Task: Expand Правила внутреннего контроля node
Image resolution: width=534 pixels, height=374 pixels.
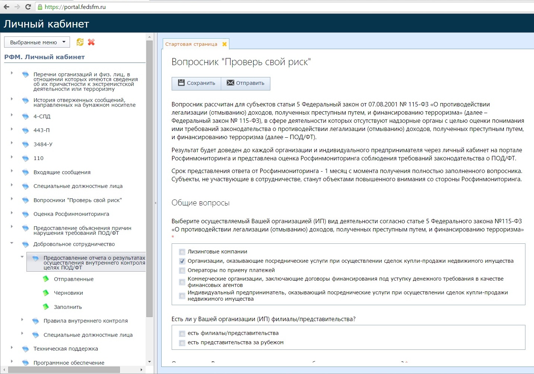Action: coord(22,319)
